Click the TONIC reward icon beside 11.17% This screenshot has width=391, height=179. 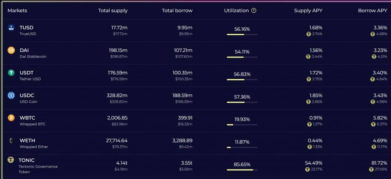coord(373,147)
